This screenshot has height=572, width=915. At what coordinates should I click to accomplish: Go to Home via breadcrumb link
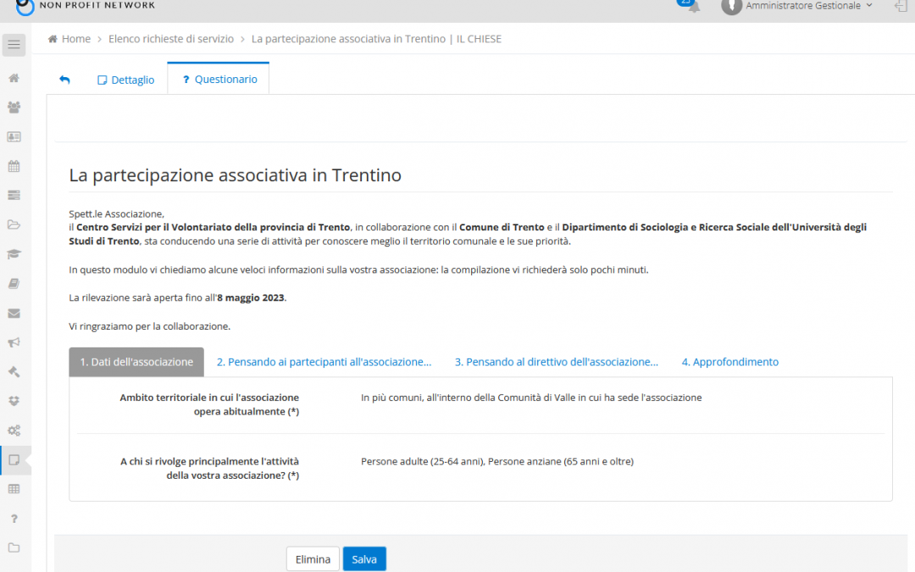click(x=76, y=39)
